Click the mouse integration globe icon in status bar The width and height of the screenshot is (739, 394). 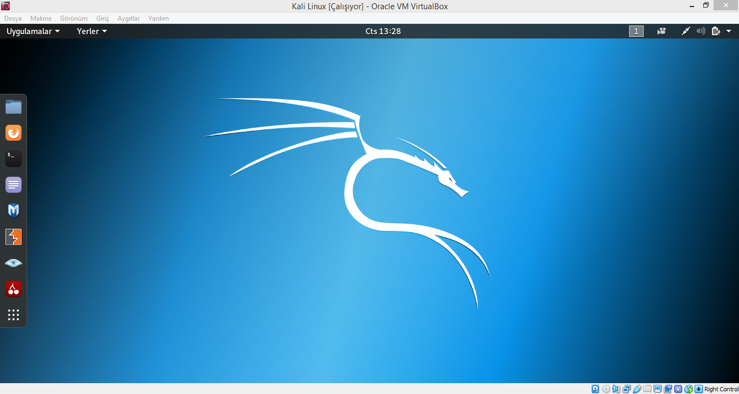tap(689, 389)
